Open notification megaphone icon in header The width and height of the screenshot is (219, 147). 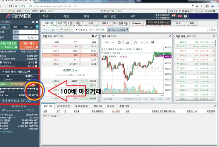pyautogui.click(x=174, y=16)
